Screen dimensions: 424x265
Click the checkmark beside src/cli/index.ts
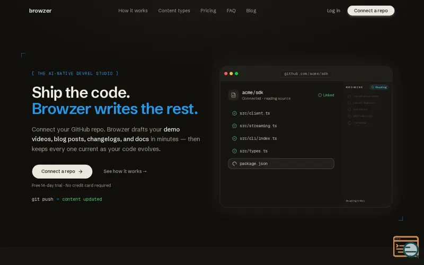tap(234, 138)
